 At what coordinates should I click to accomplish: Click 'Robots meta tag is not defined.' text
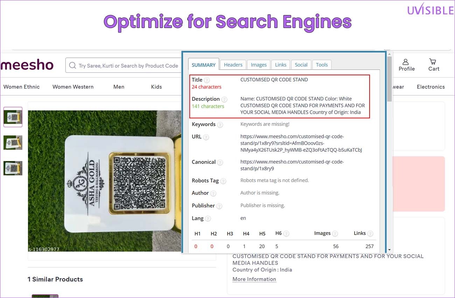coord(275,180)
